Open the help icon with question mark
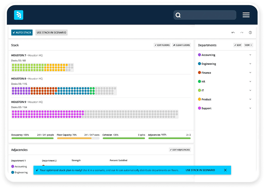265x189 pixels. point(250,32)
